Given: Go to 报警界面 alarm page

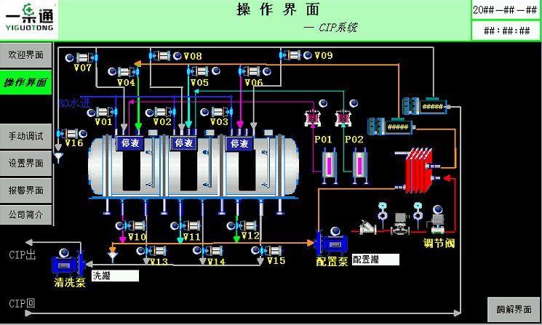Looking at the screenshot, I should [25, 190].
